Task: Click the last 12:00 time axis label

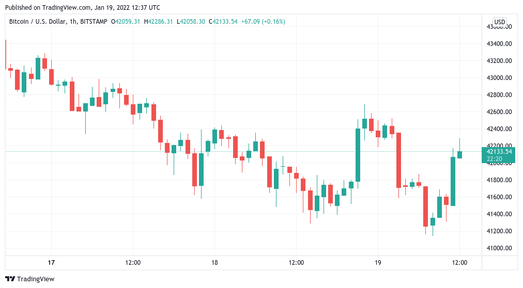Action: click(459, 263)
